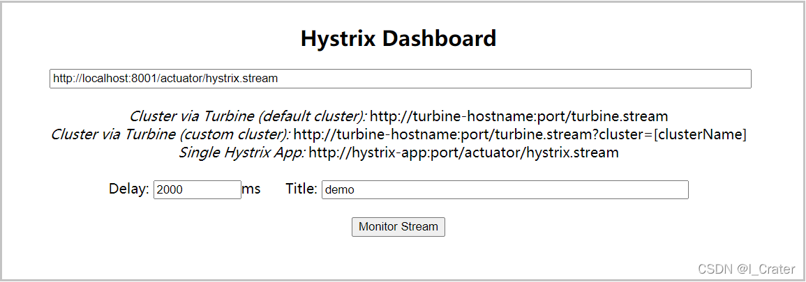Viewport: 806px width, 282px height.
Task: Click the Delay: label
Action: coord(129,189)
